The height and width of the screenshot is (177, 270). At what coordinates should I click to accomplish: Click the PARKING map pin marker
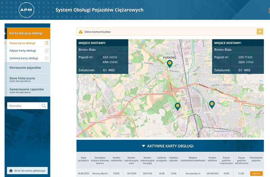169,64
